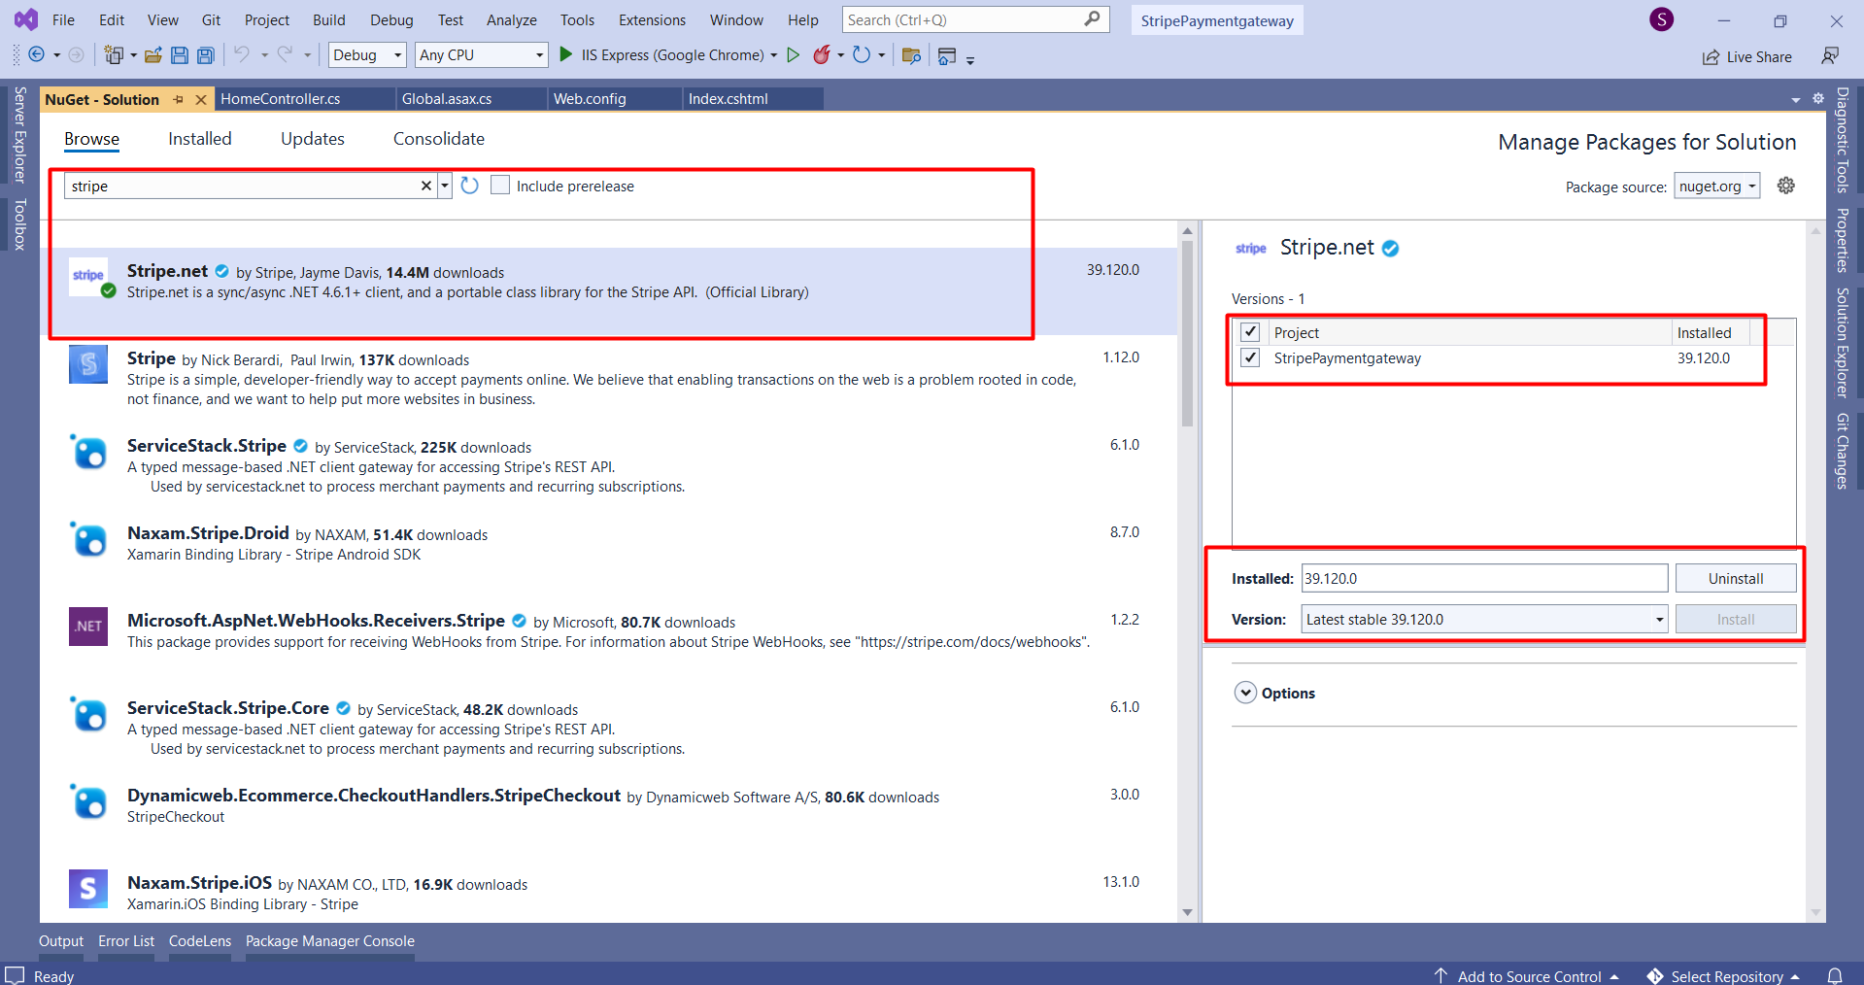Click the Open File folder icon

[153, 55]
